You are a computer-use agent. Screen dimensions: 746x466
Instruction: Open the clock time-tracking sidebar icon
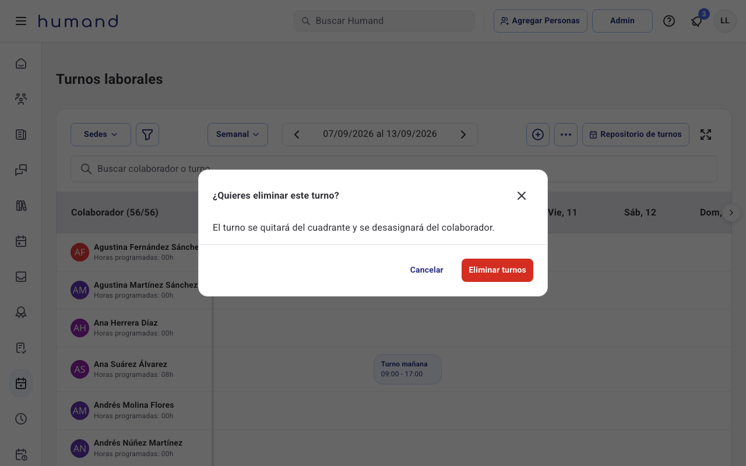pos(21,419)
